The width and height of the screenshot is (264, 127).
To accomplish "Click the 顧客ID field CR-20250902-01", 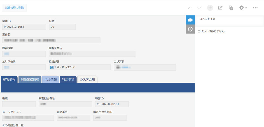I will click(112, 104).
